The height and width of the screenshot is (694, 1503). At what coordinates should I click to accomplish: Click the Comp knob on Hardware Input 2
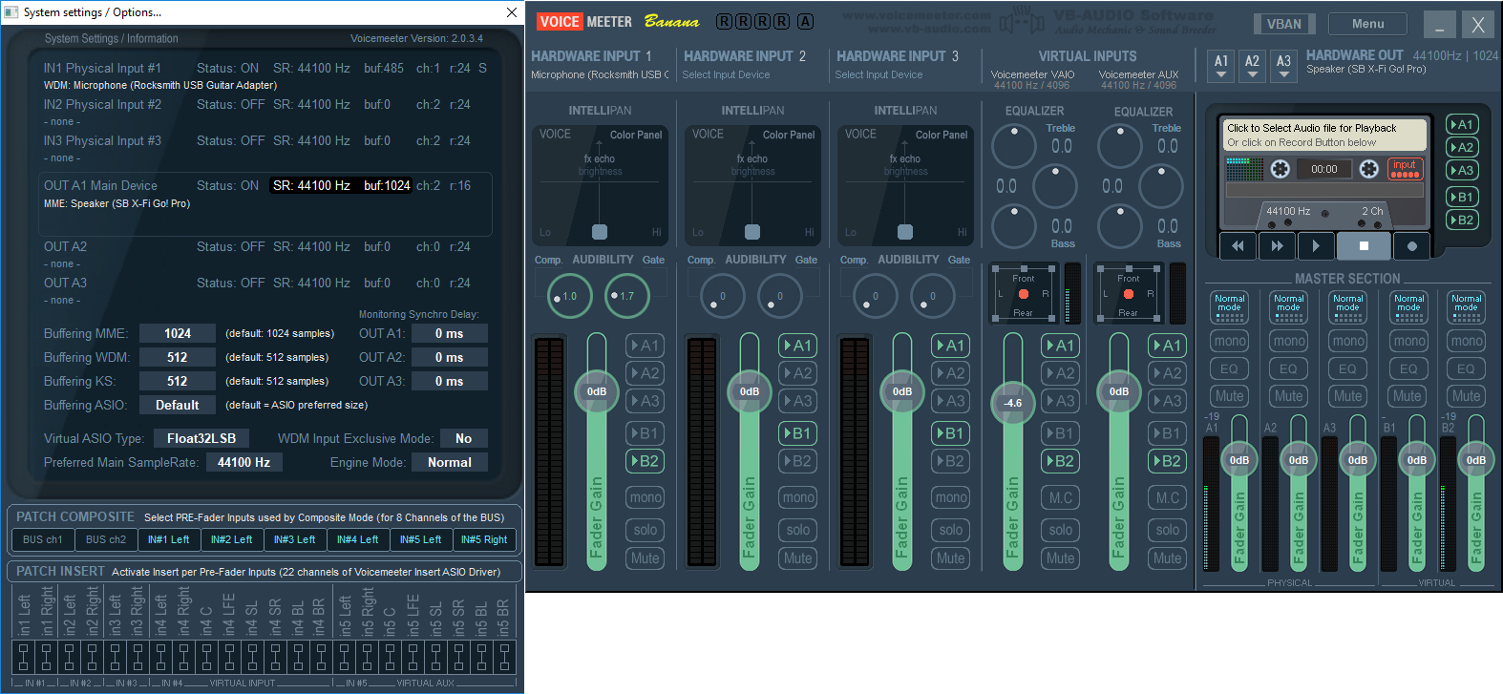click(x=723, y=296)
